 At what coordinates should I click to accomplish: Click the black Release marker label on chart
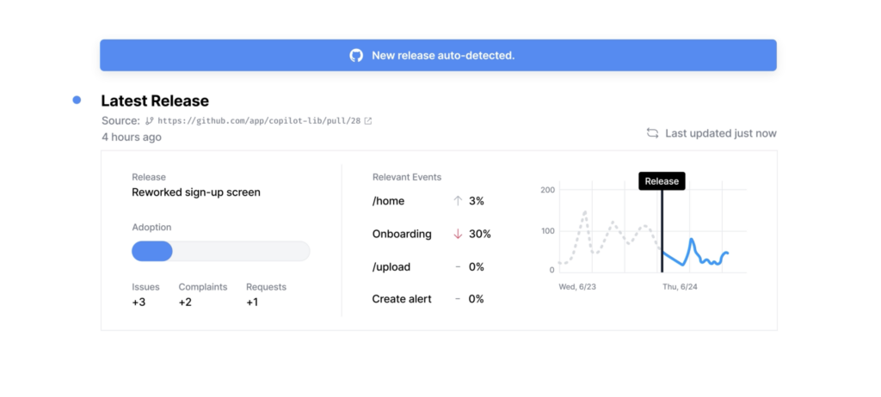(x=662, y=181)
